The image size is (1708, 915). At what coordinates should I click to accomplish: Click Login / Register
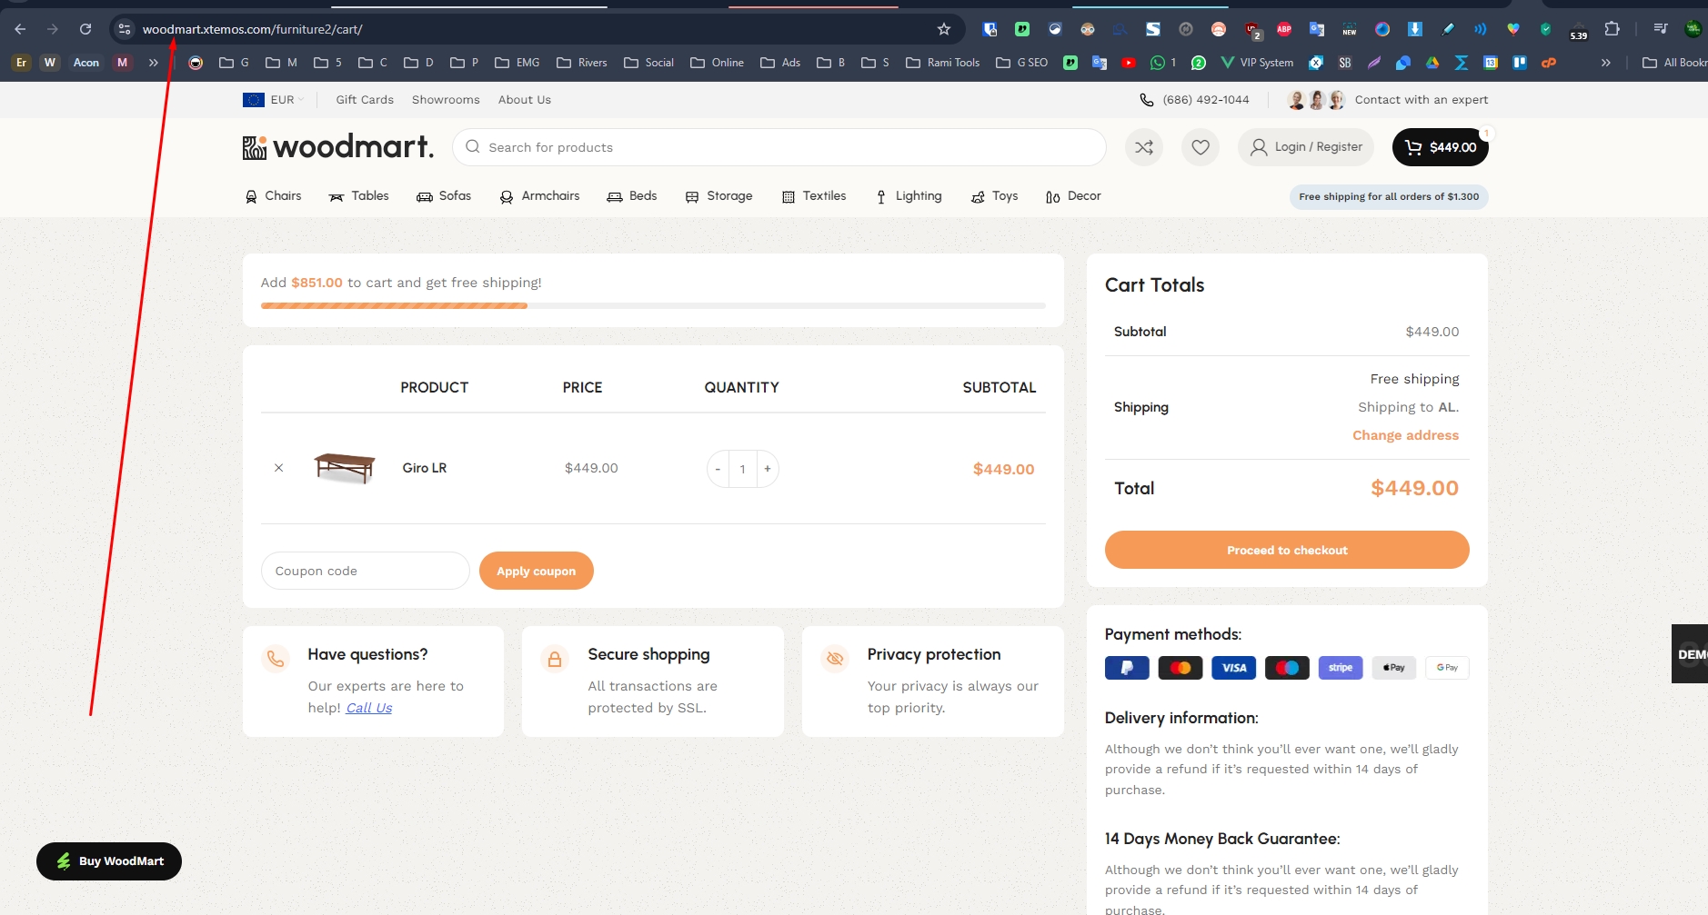[x=1306, y=147]
